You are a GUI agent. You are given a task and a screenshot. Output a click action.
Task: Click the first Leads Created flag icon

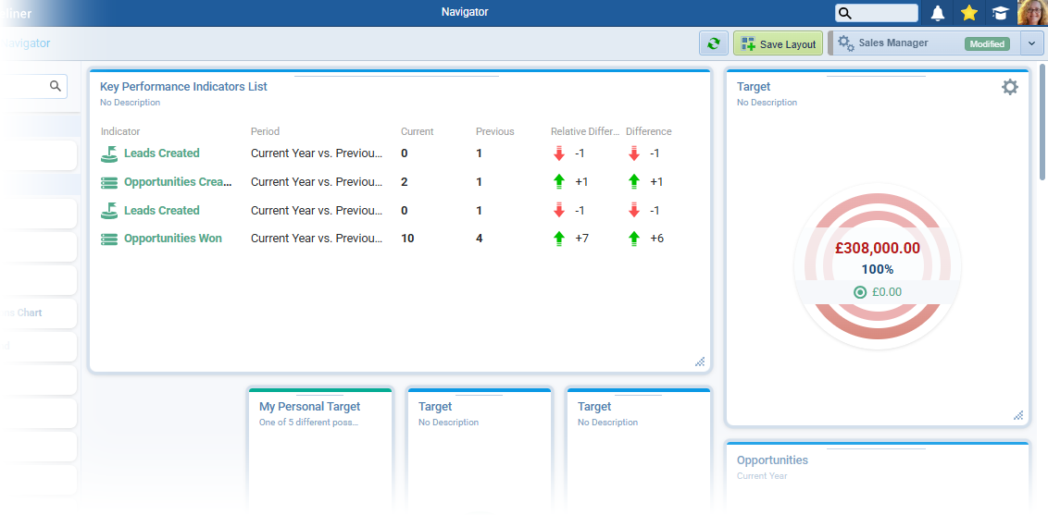[x=109, y=153]
